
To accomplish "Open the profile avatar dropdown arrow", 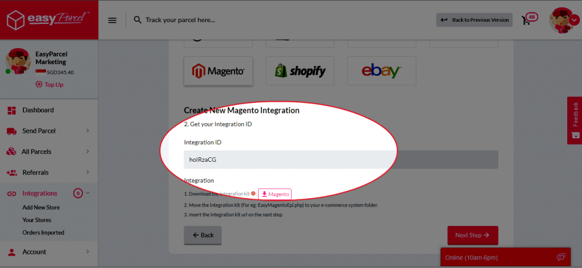I will 574,20.
